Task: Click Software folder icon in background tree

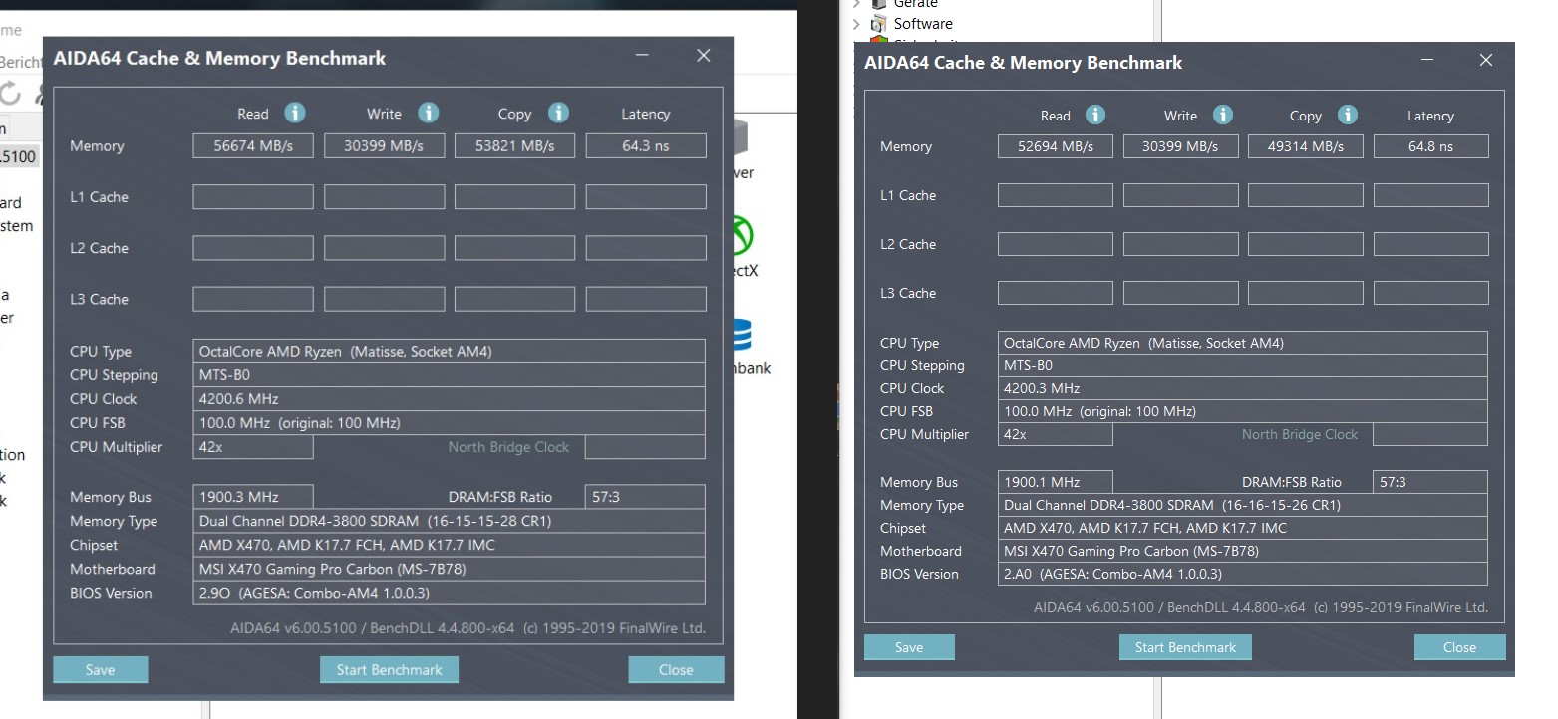Action: 879,23
